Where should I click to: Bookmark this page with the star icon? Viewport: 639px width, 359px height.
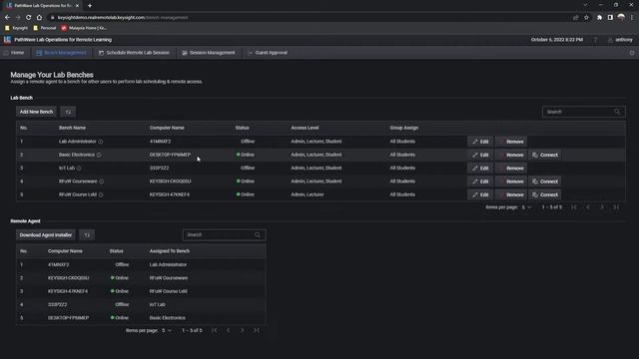(586, 18)
